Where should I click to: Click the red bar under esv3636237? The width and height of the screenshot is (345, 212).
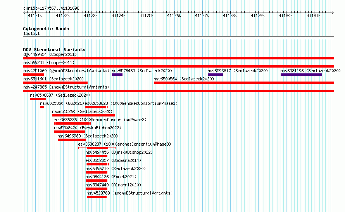(x=97, y=148)
